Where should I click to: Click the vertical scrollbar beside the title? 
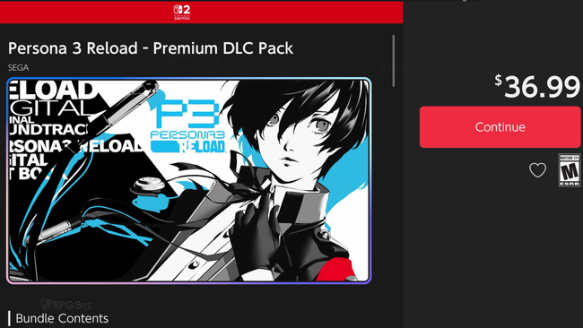pos(393,61)
